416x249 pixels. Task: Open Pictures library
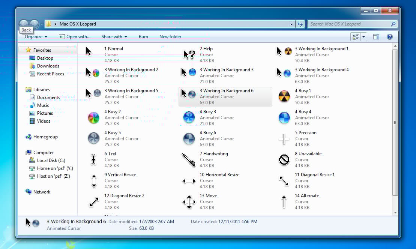45,113
